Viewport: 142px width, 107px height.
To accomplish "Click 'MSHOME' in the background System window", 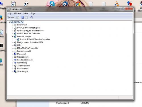I will click(x=85, y=103).
